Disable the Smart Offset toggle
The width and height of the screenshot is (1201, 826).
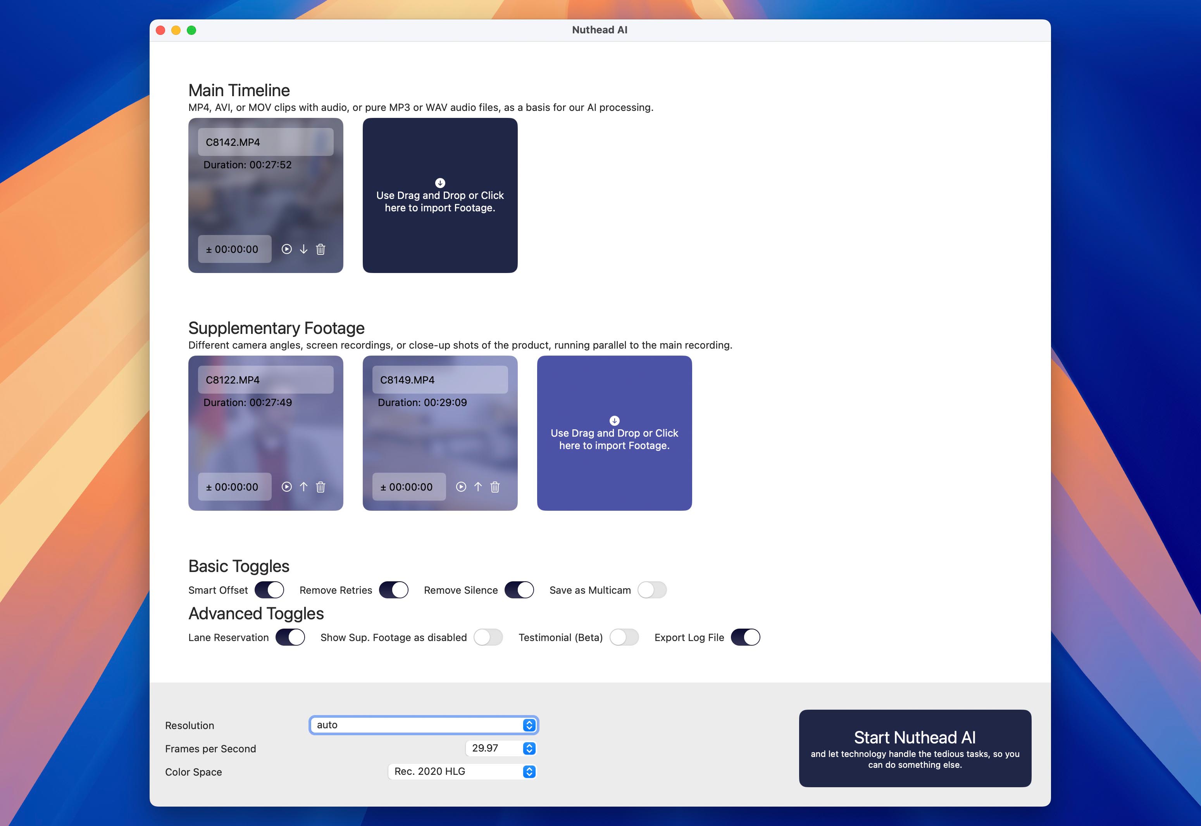pyautogui.click(x=269, y=590)
